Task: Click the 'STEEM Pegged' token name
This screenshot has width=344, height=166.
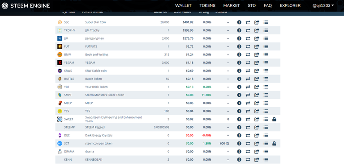Action: [95, 127]
